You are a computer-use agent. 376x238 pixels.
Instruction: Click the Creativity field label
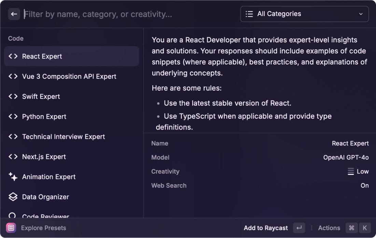(x=165, y=172)
